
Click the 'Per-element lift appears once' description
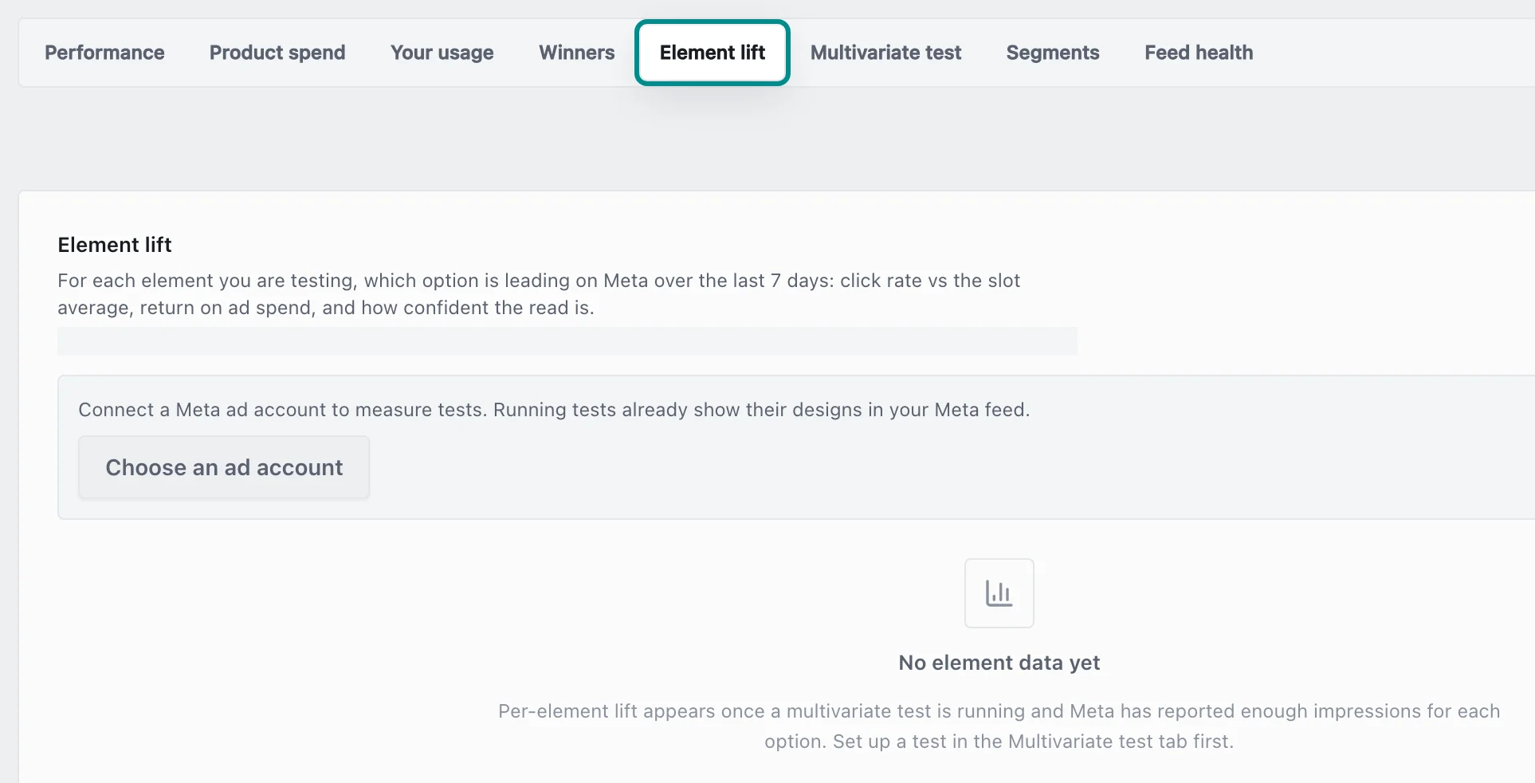(x=999, y=726)
